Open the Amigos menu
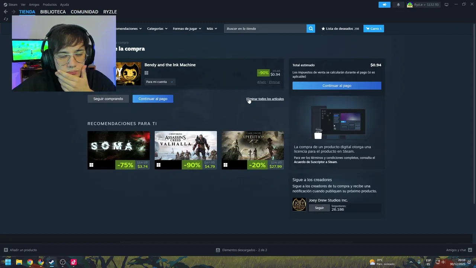Viewport: 476px width, 268px height. point(34,4)
